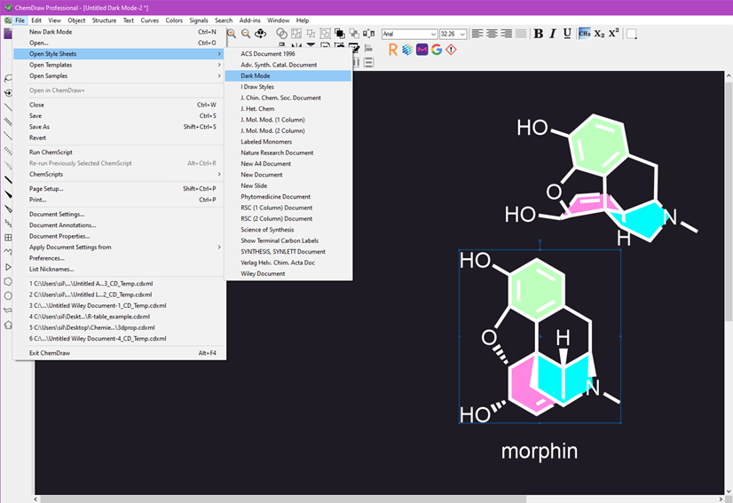Select the structure perspective tool

coord(8,92)
